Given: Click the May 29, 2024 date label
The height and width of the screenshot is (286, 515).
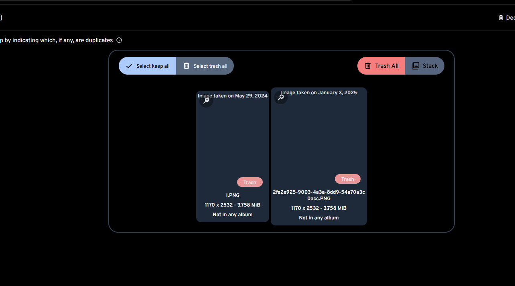Looking at the screenshot, I should tap(233, 95).
